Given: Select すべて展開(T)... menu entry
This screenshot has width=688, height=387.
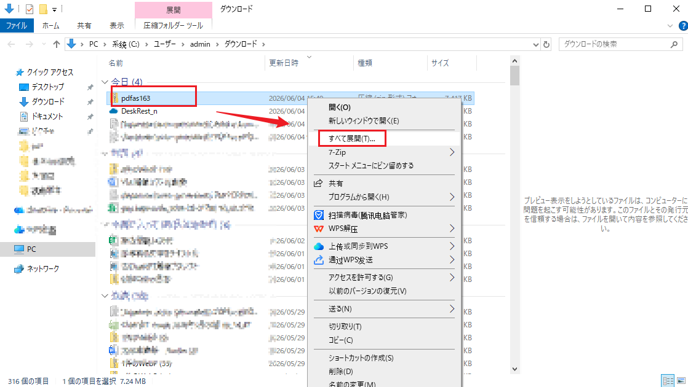Looking at the screenshot, I should pyautogui.click(x=352, y=139).
